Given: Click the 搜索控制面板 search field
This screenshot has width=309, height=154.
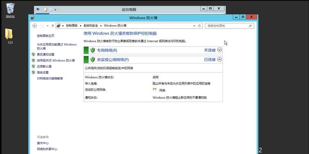Looking at the screenshot, I should [x=229, y=26].
